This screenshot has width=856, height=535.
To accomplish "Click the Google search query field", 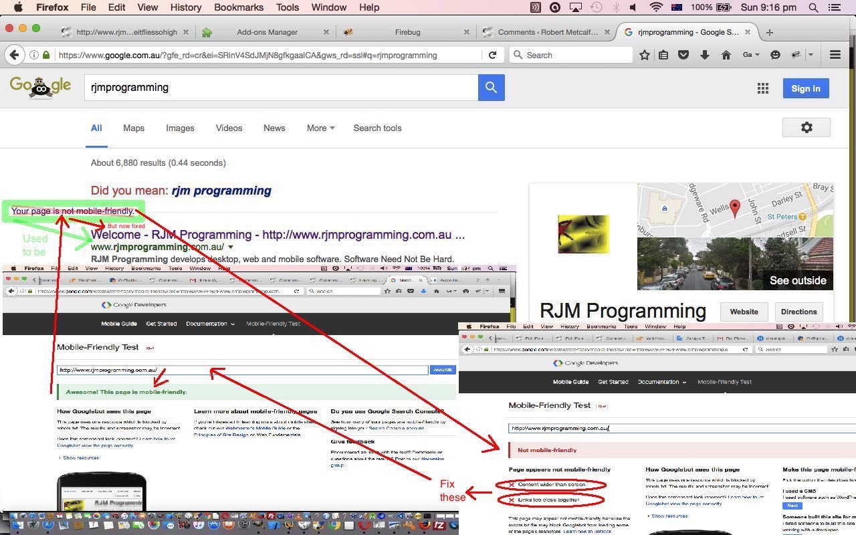I will click(281, 88).
